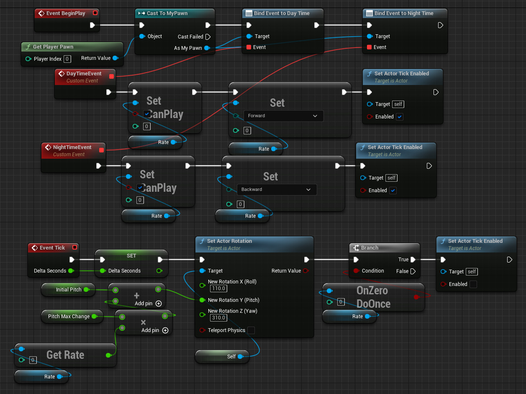Click Add pin on the addition node

(x=158, y=303)
